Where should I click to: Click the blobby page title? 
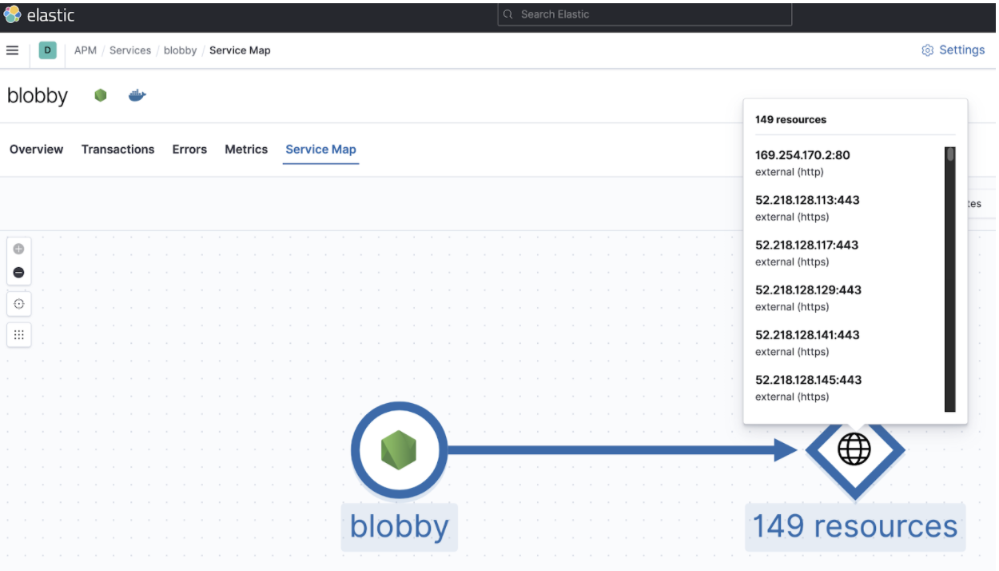38,96
